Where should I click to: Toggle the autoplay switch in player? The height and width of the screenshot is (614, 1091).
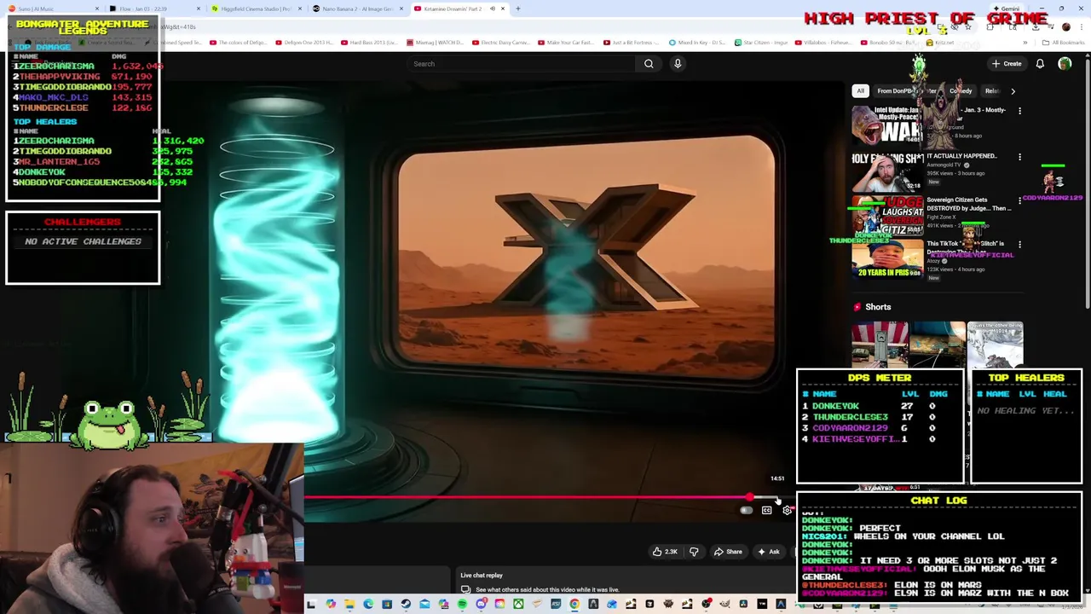[746, 510]
